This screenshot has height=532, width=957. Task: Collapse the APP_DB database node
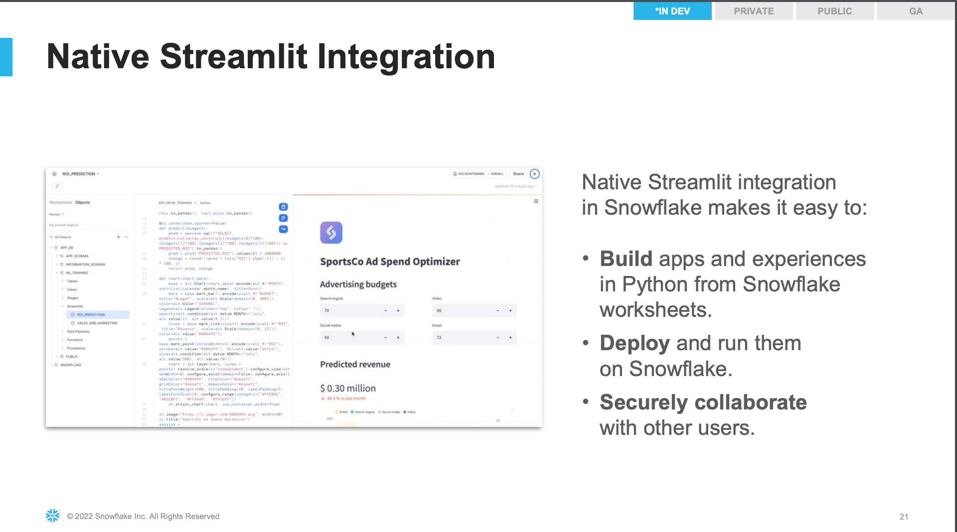point(51,248)
